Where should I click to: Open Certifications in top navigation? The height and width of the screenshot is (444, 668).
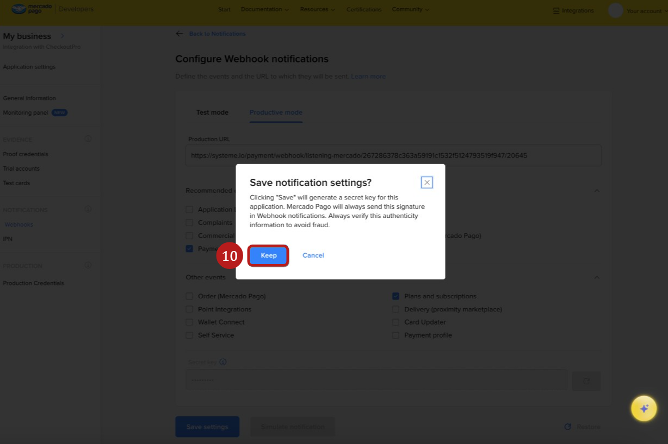pyautogui.click(x=364, y=10)
